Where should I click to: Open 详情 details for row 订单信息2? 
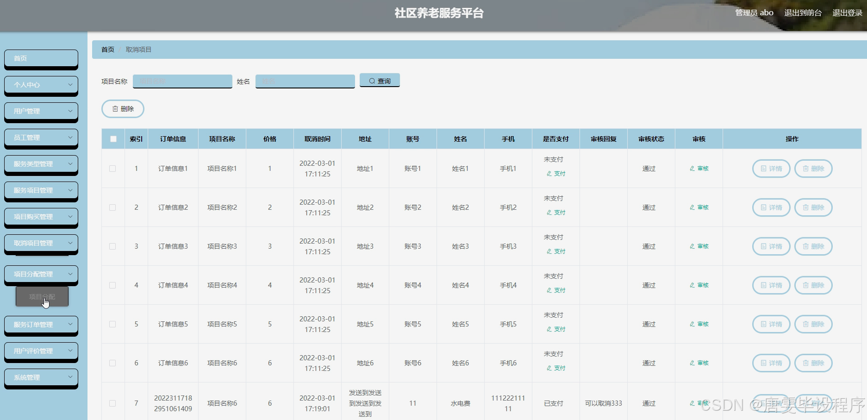click(x=771, y=207)
